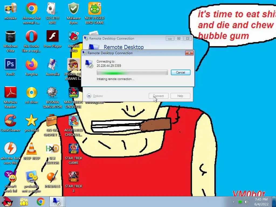The width and height of the screenshot is (276, 207).
Task: Select the 20.226.44.29:3389 address text
Action: (109, 66)
